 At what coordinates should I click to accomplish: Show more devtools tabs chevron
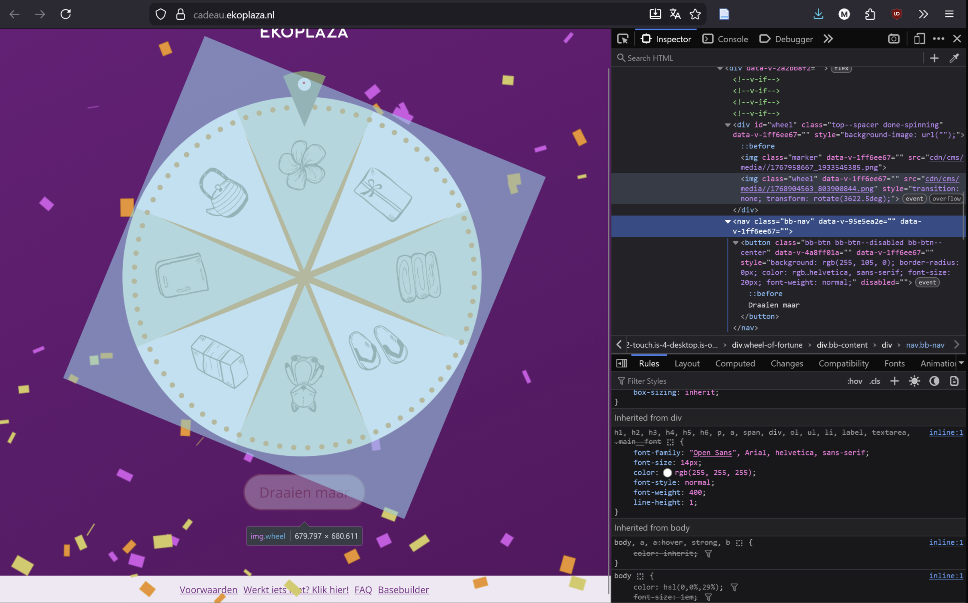coord(828,39)
